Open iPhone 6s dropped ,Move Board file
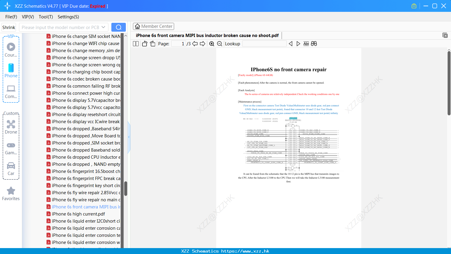 [x=84, y=136]
